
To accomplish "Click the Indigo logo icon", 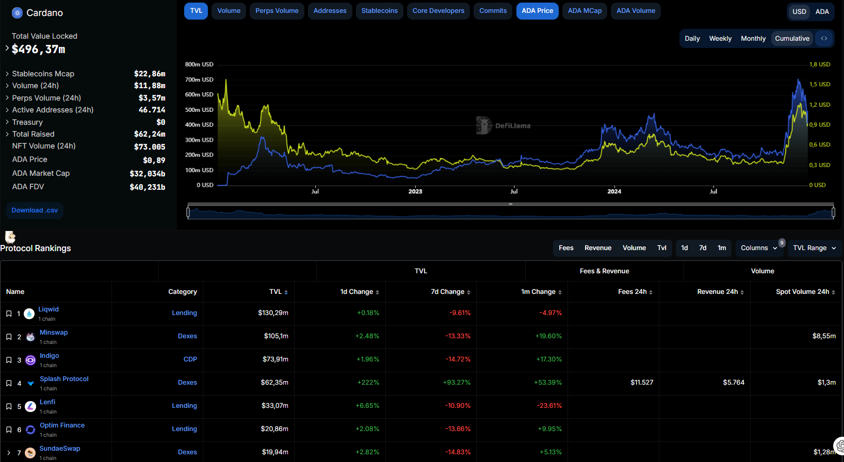I will tap(30, 360).
